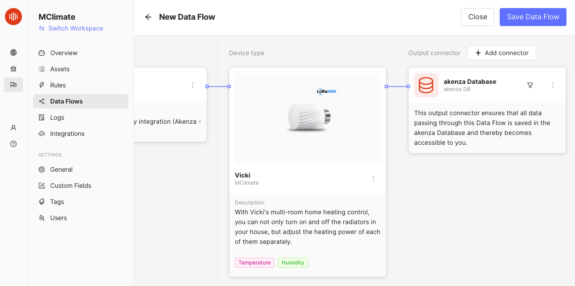The height and width of the screenshot is (286, 575).
Task: Open the three-dot menu on akenza Database card
Action: coord(553,85)
